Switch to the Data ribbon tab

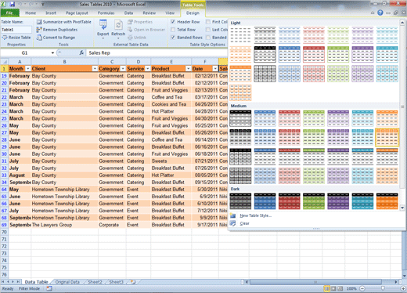pos(128,13)
